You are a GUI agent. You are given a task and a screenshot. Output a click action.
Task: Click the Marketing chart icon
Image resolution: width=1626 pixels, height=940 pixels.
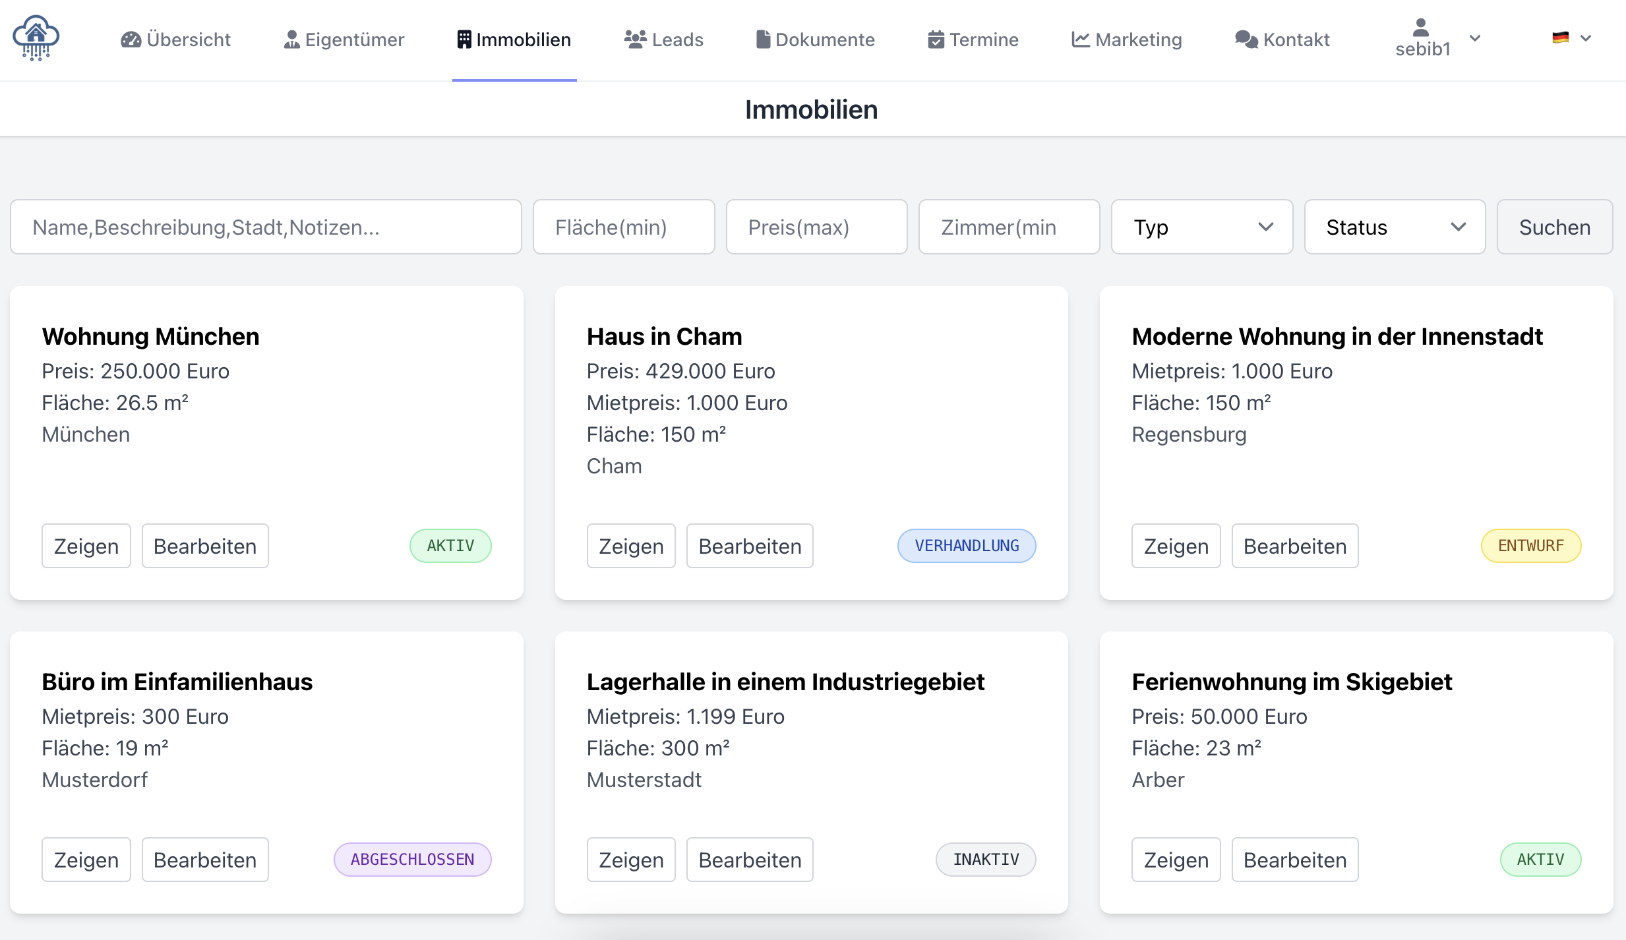[1081, 40]
